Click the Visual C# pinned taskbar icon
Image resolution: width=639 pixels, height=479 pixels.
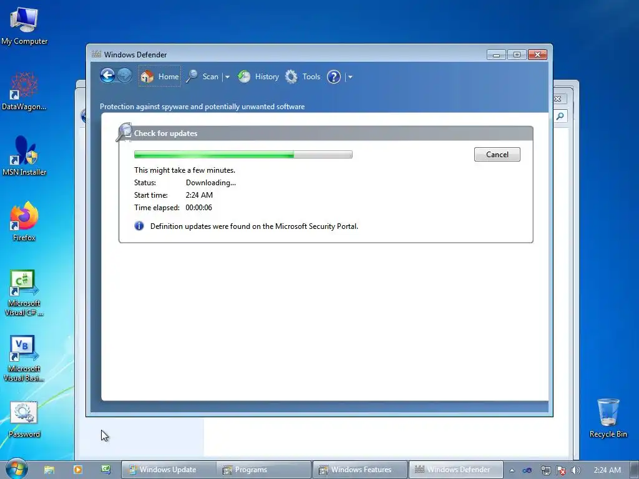106,470
